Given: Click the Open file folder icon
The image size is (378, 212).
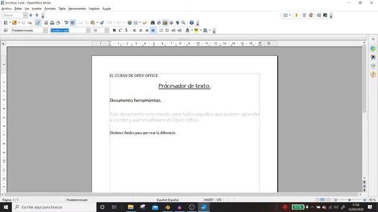Looking at the screenshot, I should click(x=14, y=22).
